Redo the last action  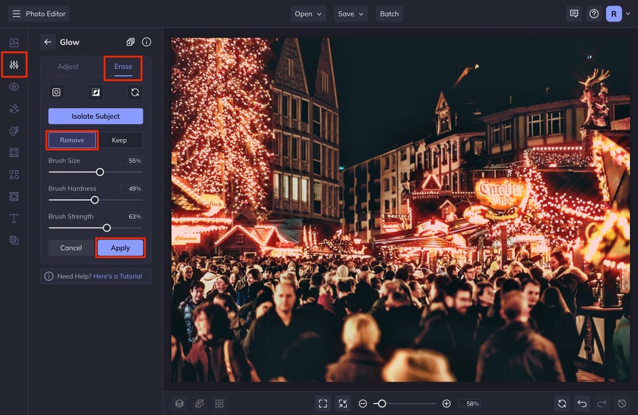click(x=602, y=404)
